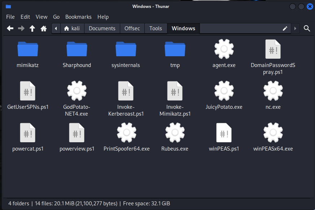
Task: Open the Bookmarks menu
Action: pos(78,17)
